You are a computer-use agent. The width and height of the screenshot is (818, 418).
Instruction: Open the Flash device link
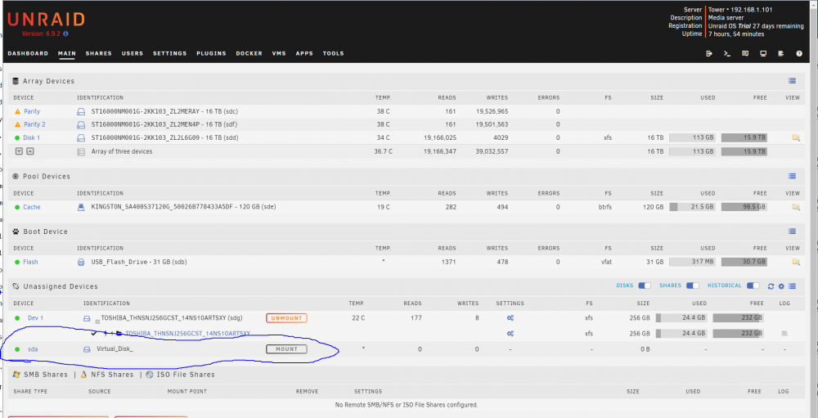click(x=30, y=262)
